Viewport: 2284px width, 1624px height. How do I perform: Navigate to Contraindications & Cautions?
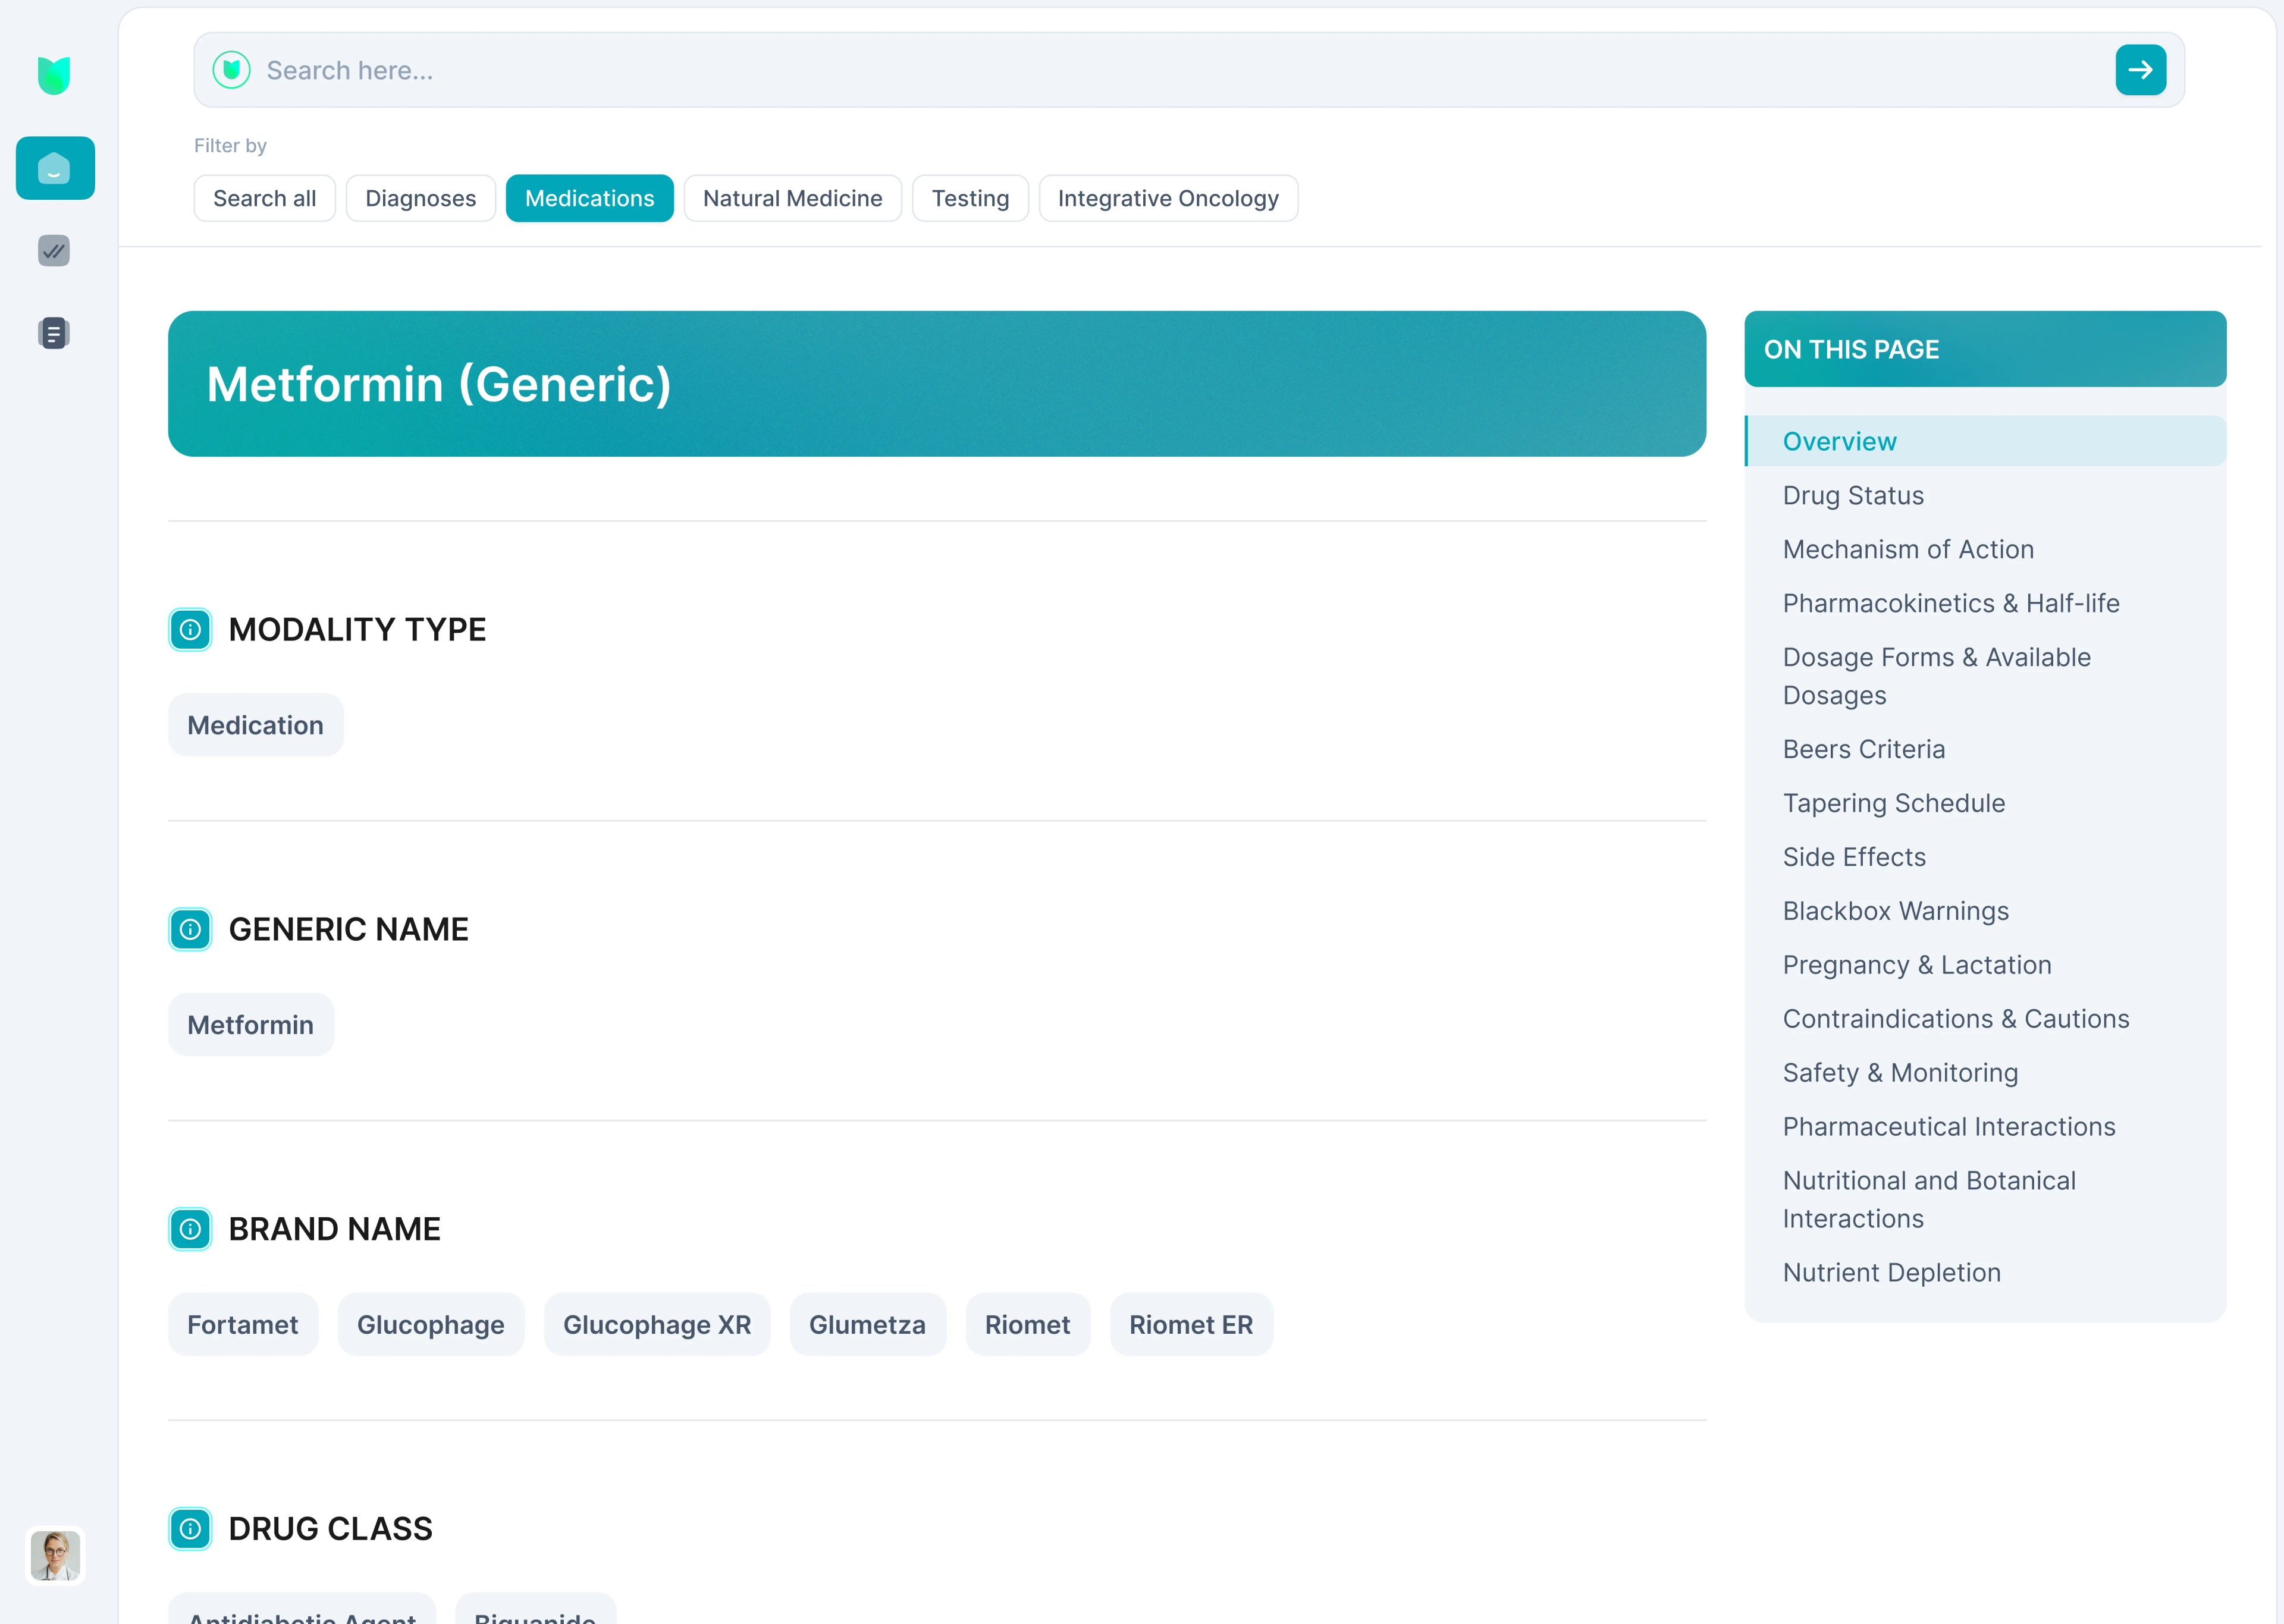(1956, 1019)
